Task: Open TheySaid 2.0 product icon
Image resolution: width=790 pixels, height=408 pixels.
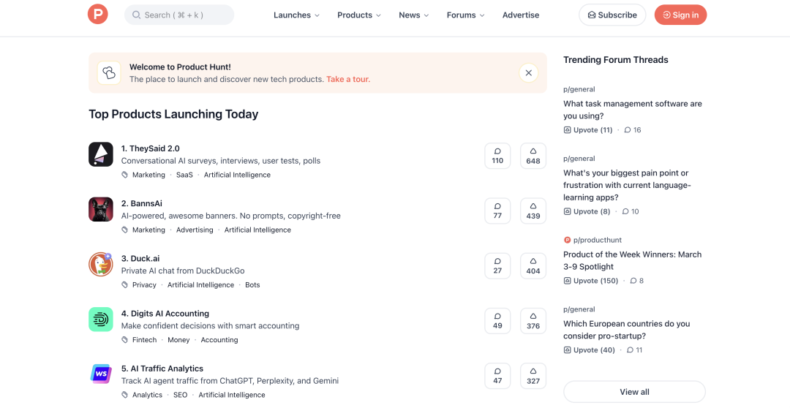Action: click(x=101, y=154)
